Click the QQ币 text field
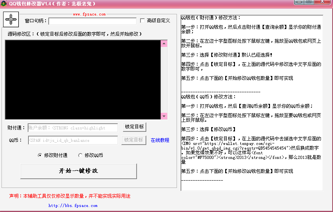The height and width of the screenshot is (212, 333). 73,140
